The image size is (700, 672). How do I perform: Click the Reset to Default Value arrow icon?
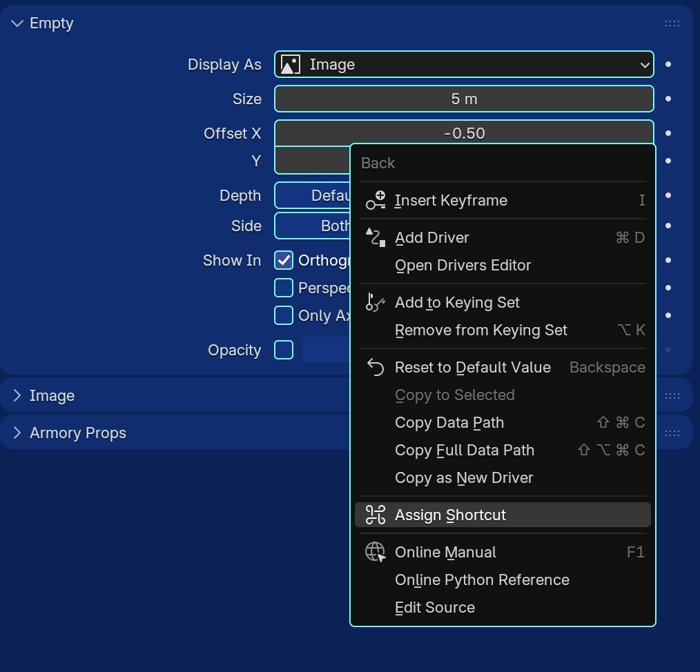pyautogui.click(x=376, y=367)
